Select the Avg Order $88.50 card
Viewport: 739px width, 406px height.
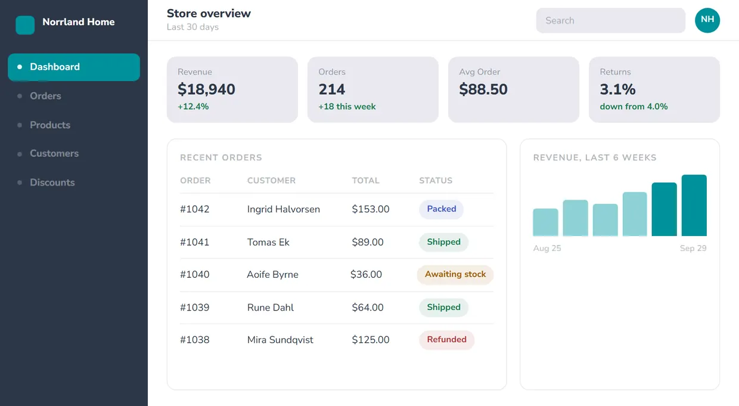click(x=514, y=89)
